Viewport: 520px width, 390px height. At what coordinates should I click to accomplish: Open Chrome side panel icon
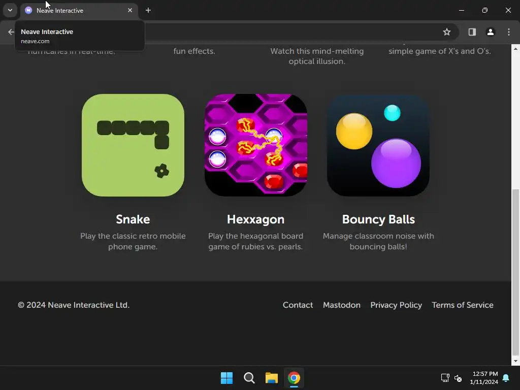(472, 32)
